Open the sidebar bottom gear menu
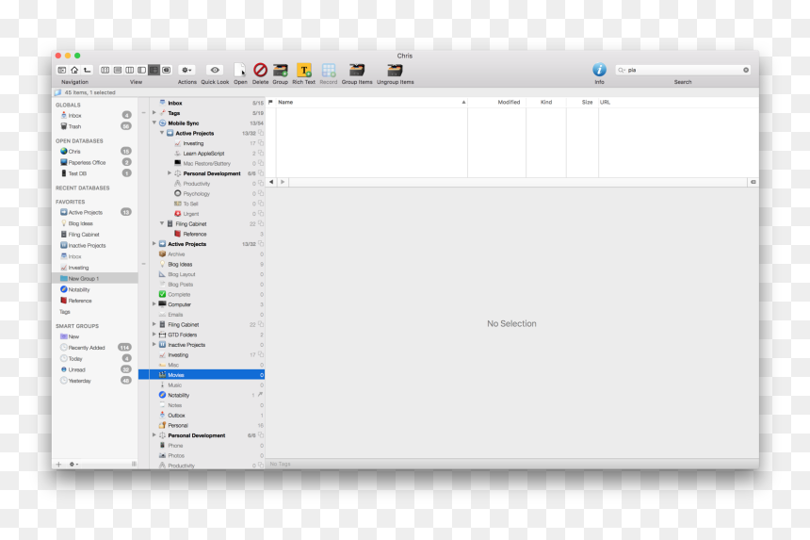810x540 pixels. (73, 464)
